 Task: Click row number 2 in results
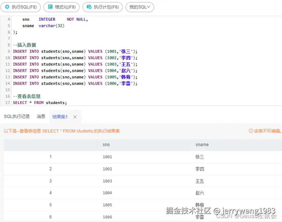pyautogui.click(x=51, y=169)
